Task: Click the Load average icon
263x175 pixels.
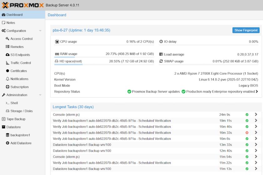Action: (161, 54)
